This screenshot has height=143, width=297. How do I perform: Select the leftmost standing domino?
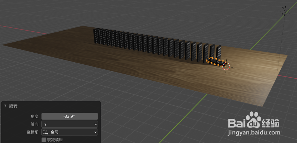pos(96,36)
